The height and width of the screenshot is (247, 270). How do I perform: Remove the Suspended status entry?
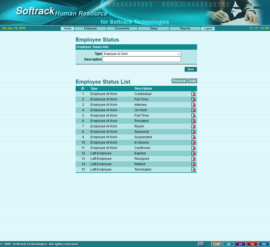click(194, 137)
